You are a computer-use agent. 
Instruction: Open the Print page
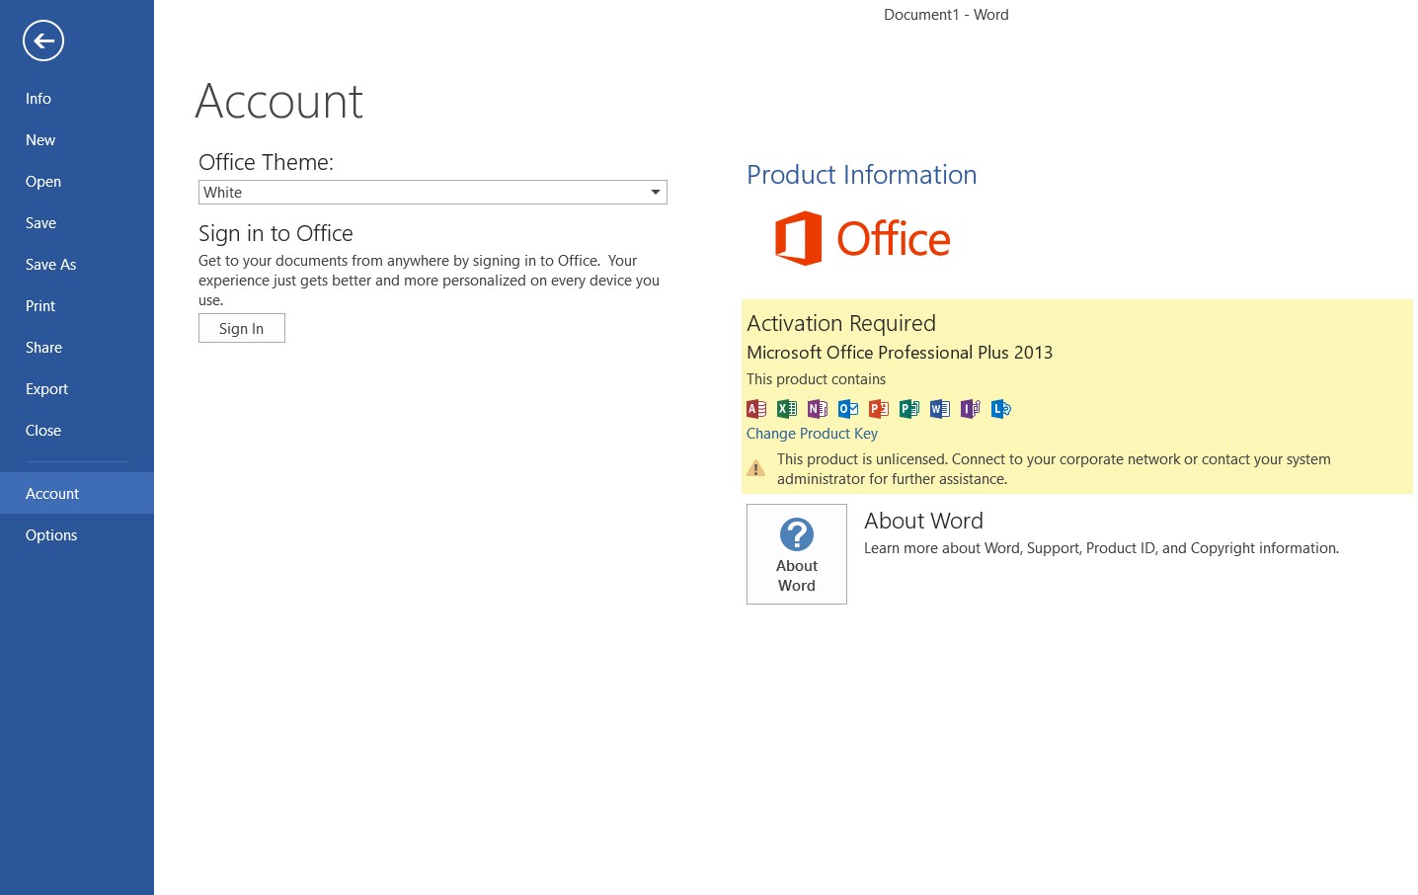click(x=40, y=305)
